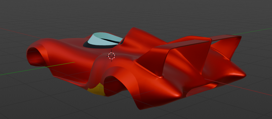The height and width of the screenshot is (119, 272).
Task: Click the 3D cursor crosshair on the car
Action: tap(111, 56)
